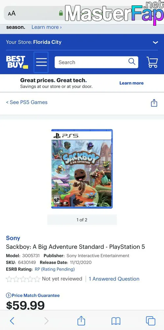The height and width of the screenshot is (330, 164).
Task: Open Safari bookmarks book icon
Action: point(116,321)
